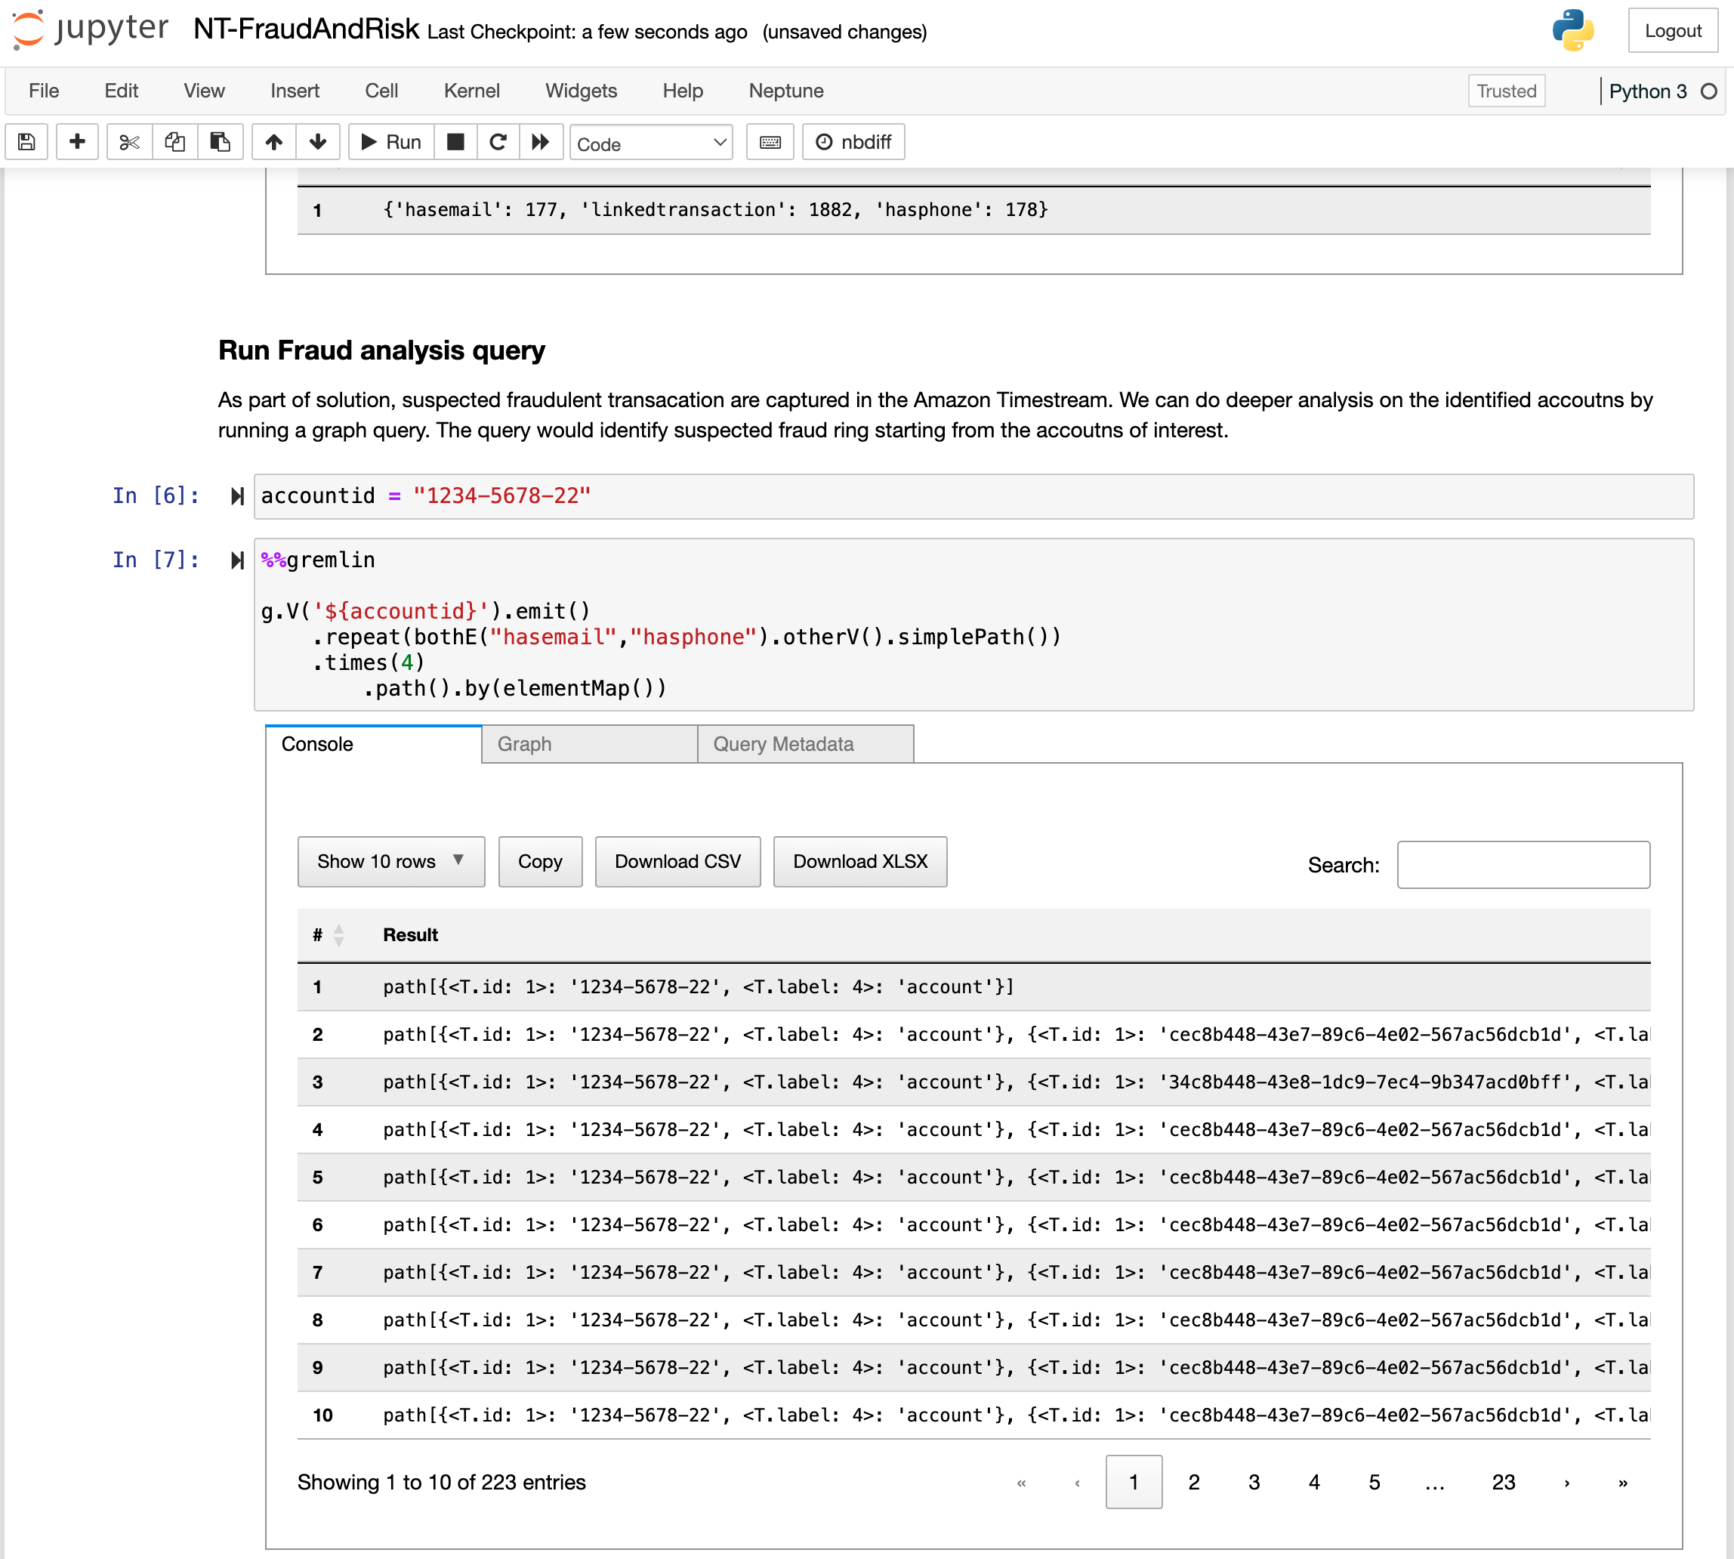Restart the kernel circular arrow icon
Image resolution: width=1734 pixels, height=1559 pixels.
[x=498, y=142]
